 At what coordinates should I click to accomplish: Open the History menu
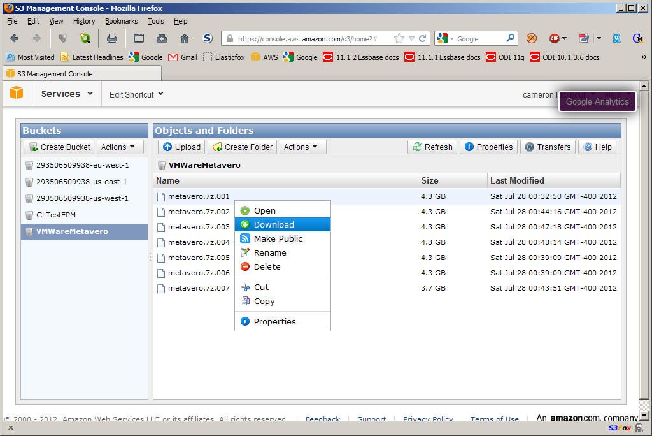[84, 21]
